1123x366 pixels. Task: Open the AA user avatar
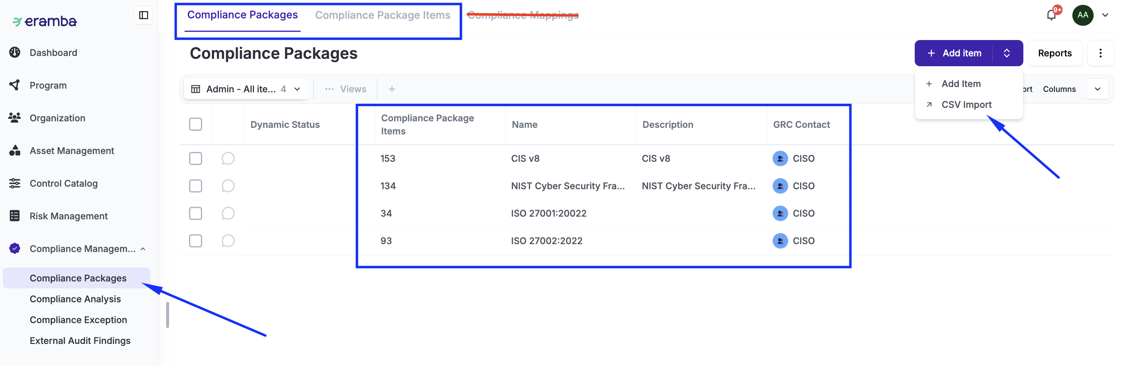coord(1083,15)
